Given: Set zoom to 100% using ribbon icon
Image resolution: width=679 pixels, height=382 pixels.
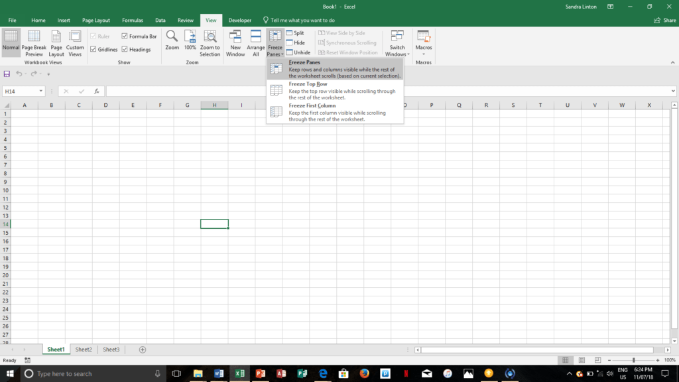Looking at the screenshot, I should click(190, 42).
